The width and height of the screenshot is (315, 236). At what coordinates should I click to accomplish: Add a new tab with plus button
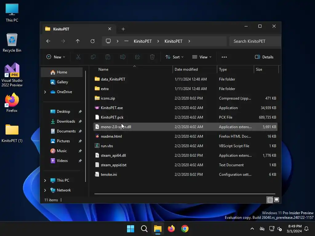123,29
